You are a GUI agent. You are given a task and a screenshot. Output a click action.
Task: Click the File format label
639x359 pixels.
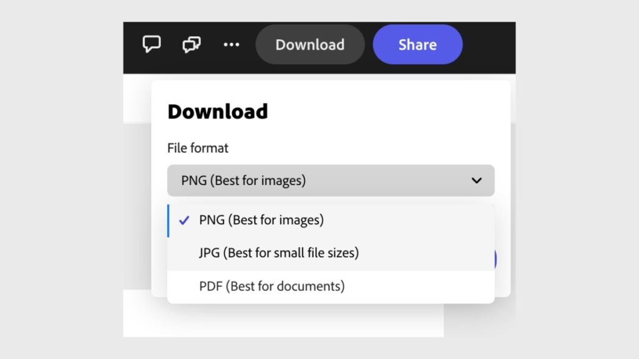coord(198,148)
